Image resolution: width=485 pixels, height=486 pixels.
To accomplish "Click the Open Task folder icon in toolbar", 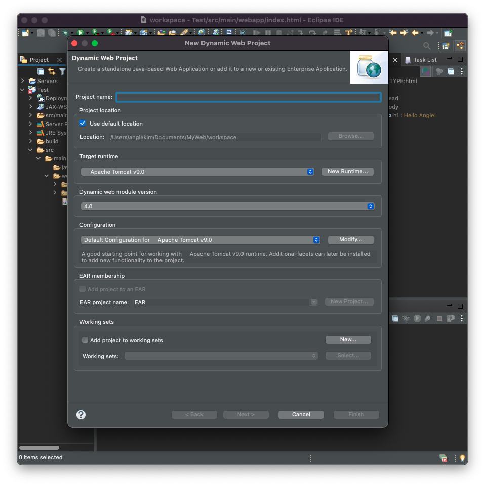I will [172, 33].
